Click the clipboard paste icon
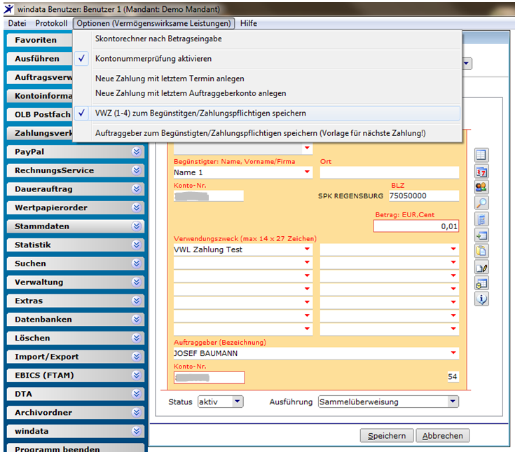 [x=481, y=251]
